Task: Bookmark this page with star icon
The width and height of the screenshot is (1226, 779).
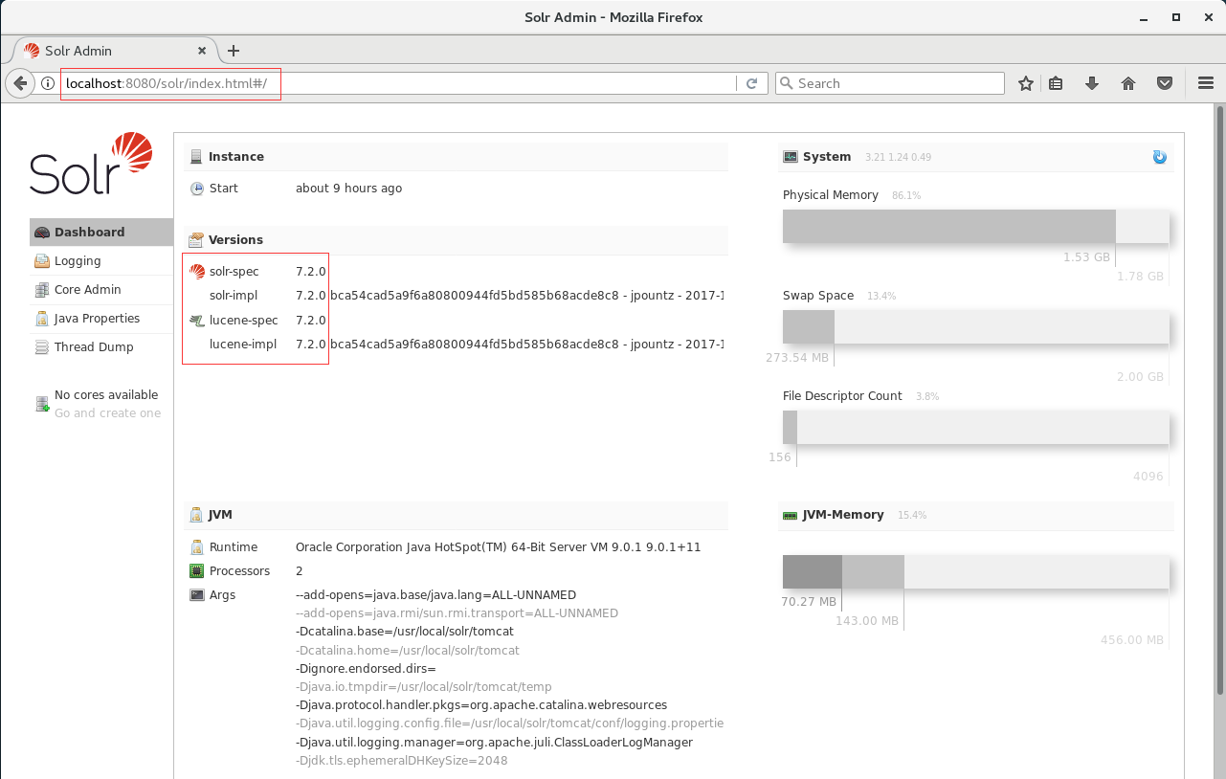Action: tap(1026, 83)
